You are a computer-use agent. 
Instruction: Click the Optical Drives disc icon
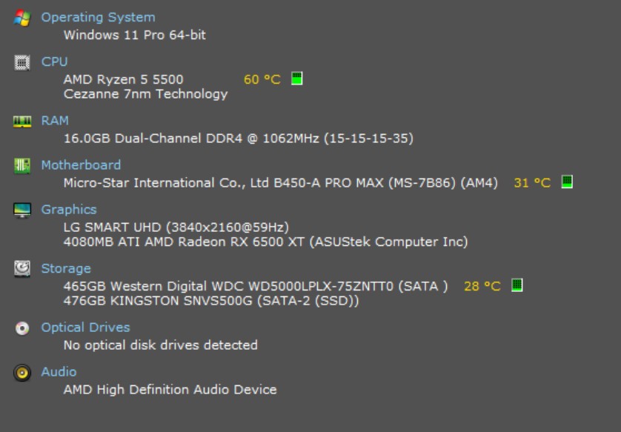22,328
